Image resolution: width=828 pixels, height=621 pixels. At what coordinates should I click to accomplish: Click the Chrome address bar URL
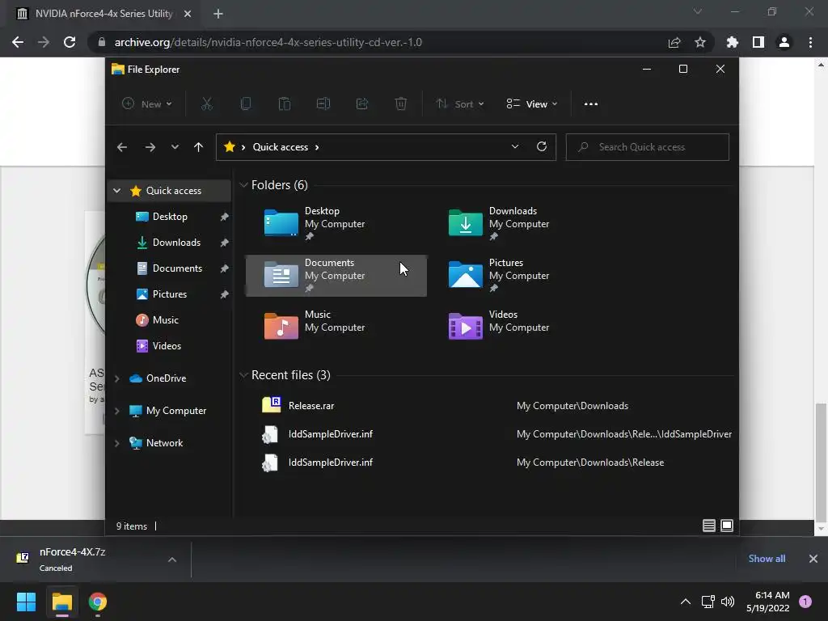[268, 42]
